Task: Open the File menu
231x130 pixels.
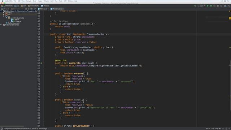Action: (x=15, y=1)
